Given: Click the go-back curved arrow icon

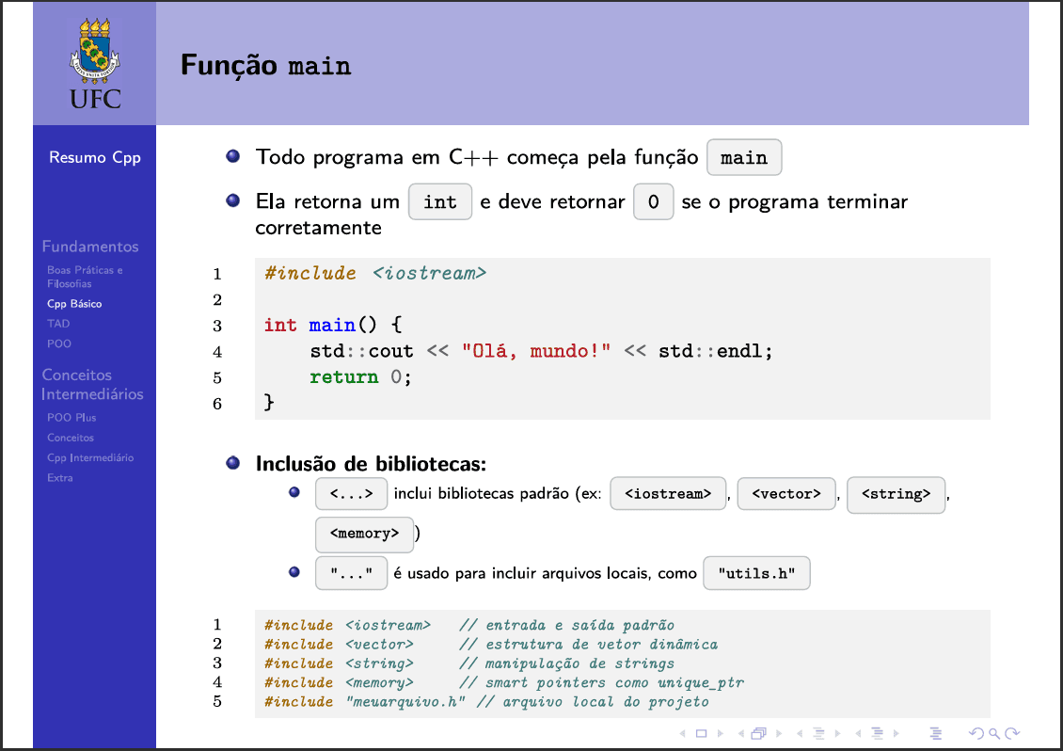Looking at the screenshot, I should point(976,733).
